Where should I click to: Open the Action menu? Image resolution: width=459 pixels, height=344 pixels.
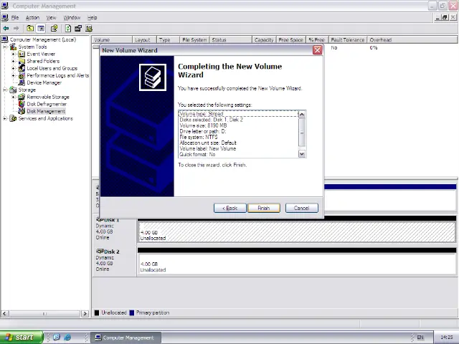click(32, 17)
